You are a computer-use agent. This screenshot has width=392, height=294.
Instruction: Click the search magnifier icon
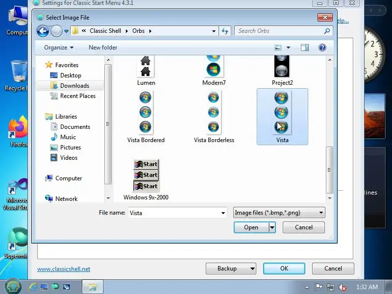click(327, 31)
